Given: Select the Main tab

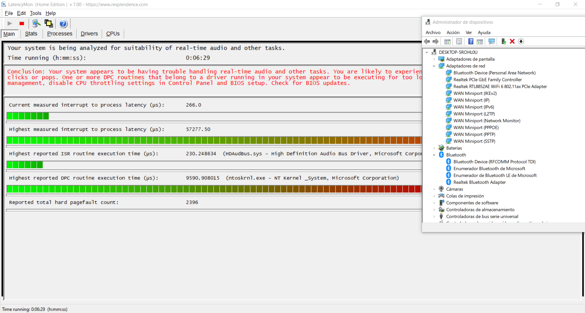Looking at the screenshot, I should (9, 34).
